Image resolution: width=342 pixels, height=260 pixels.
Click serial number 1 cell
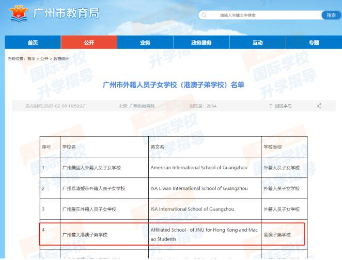pos(50,168)
